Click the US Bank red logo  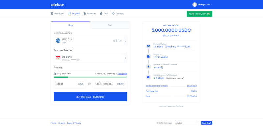(58, 58)
